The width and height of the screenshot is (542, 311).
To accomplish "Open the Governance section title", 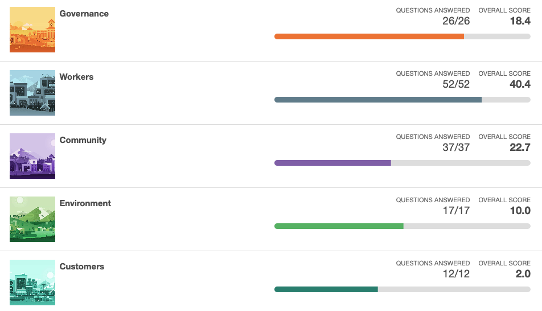I will (84, 14).
